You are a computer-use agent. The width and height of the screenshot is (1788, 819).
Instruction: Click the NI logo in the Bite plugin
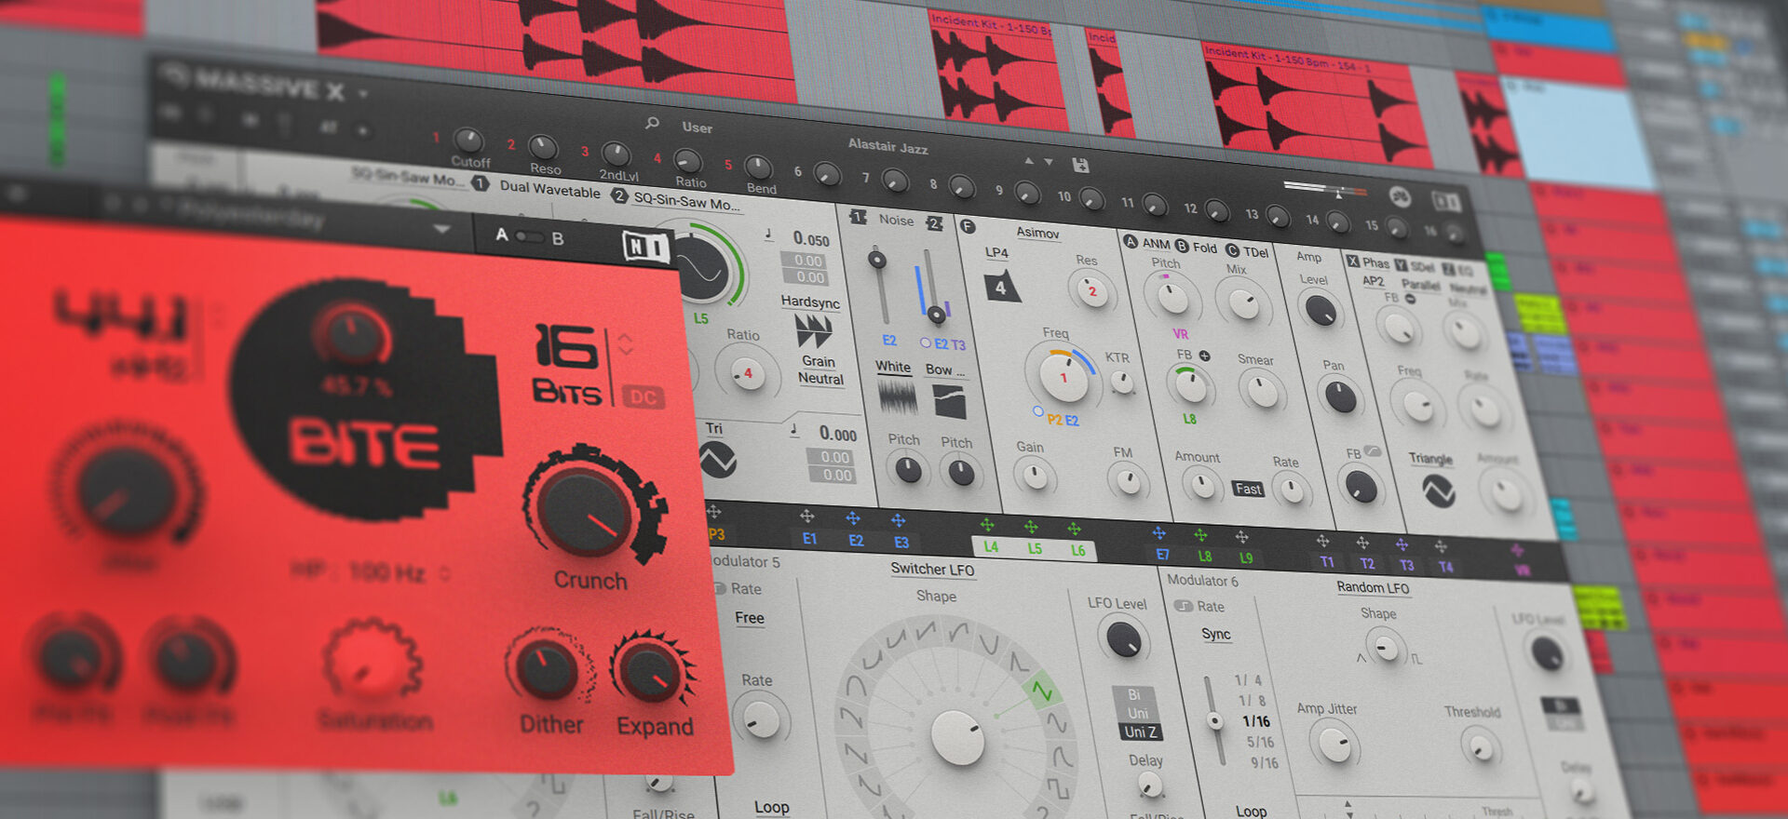[x=645, y=247]
